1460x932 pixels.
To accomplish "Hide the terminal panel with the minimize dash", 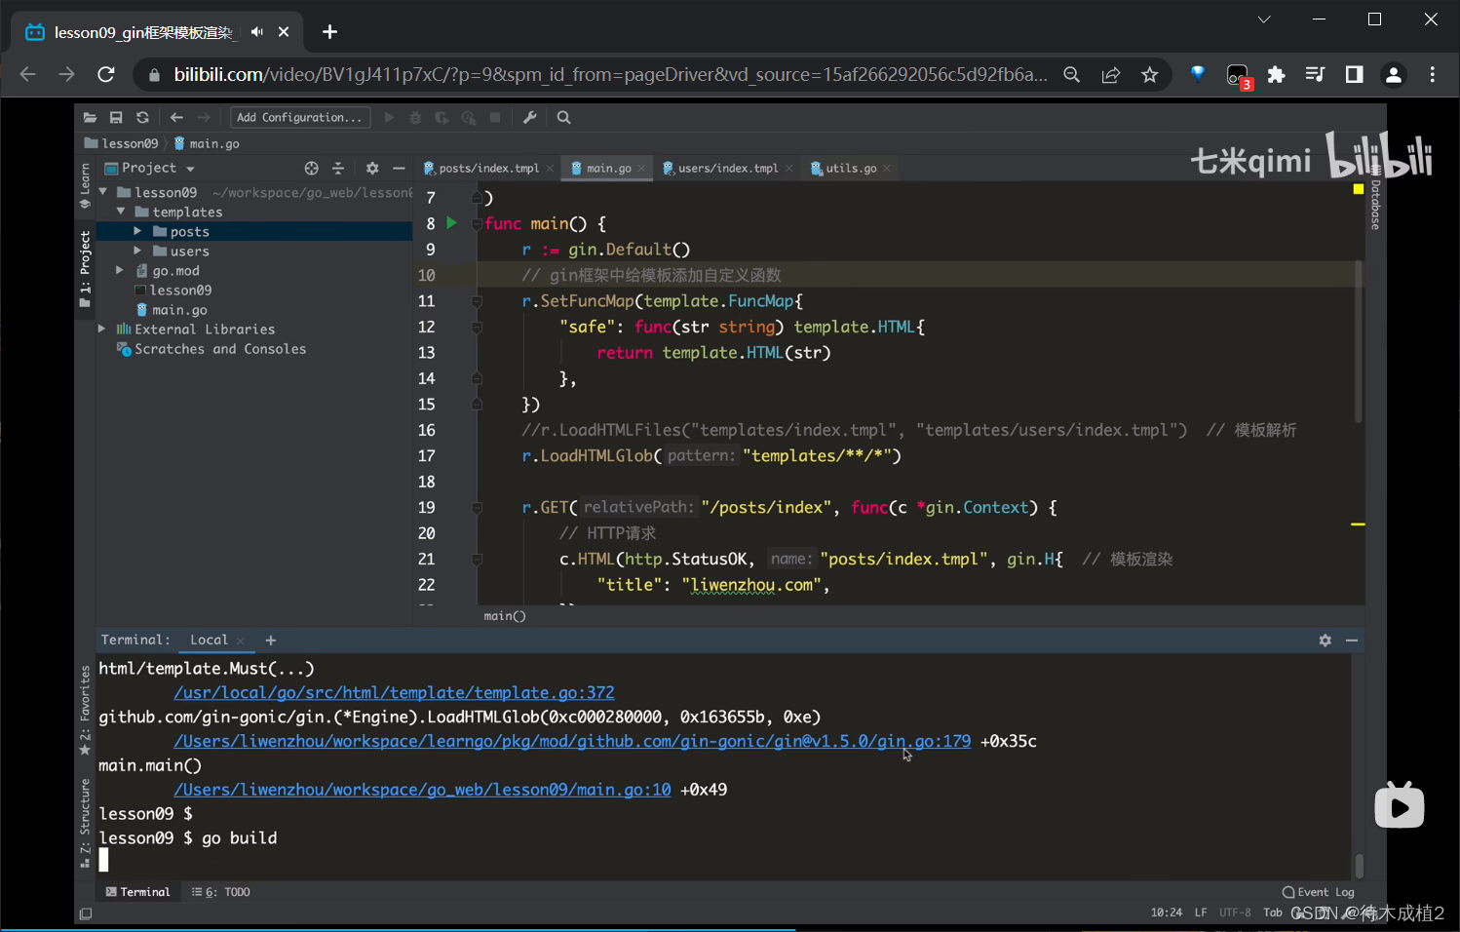I will [x=1352, y=641].
